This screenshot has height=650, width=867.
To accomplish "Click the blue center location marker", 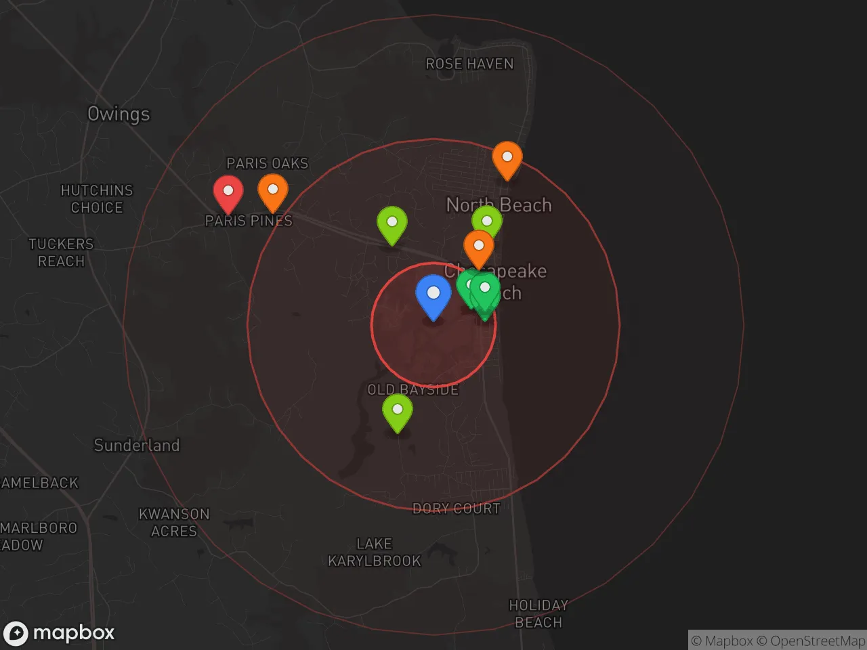I will 433,295.
